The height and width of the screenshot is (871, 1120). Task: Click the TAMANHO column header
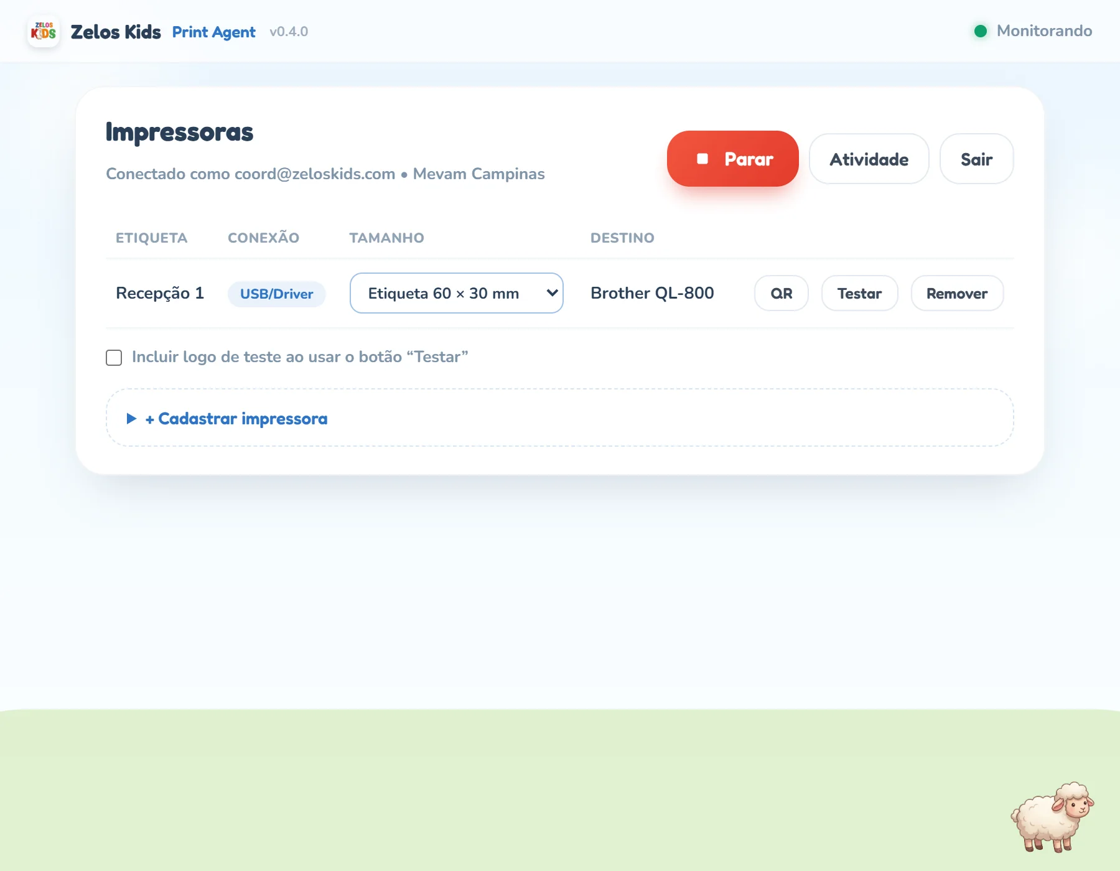click(386, 238)
